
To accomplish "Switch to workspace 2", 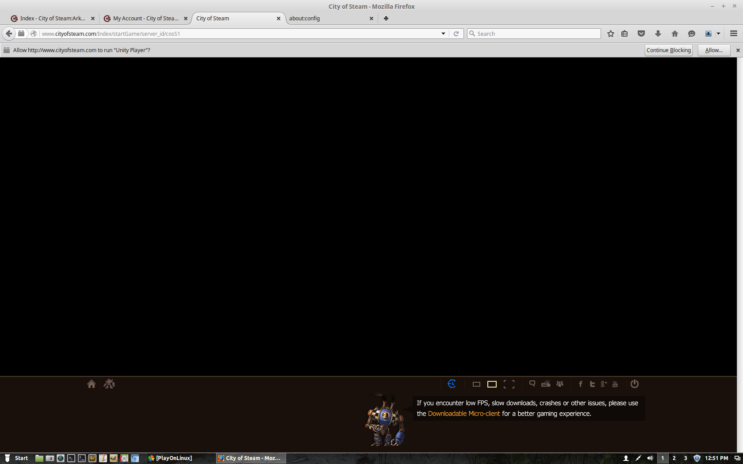I will coord(674,458).
